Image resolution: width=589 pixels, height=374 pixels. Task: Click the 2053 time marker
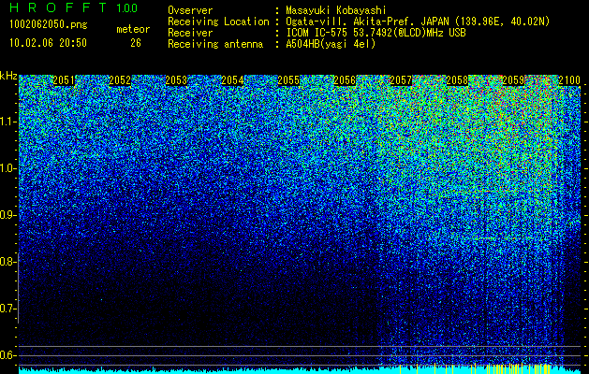(x=176, y=80)
